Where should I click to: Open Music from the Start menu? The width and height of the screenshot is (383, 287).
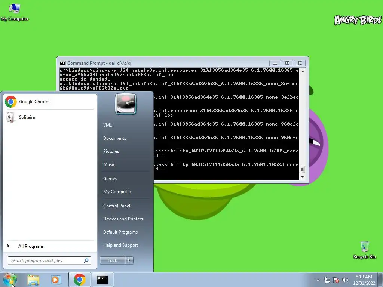point(109,164)
